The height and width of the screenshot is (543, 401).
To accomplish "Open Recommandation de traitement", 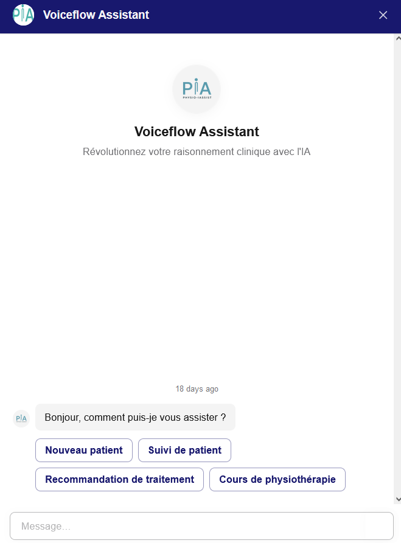I will tap(120, 479).
